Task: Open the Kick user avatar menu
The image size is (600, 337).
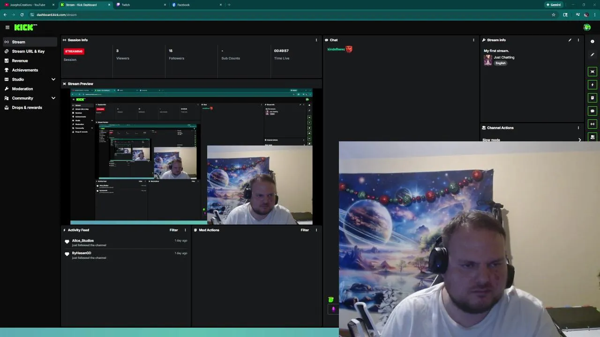Action: tap(587, 28)
